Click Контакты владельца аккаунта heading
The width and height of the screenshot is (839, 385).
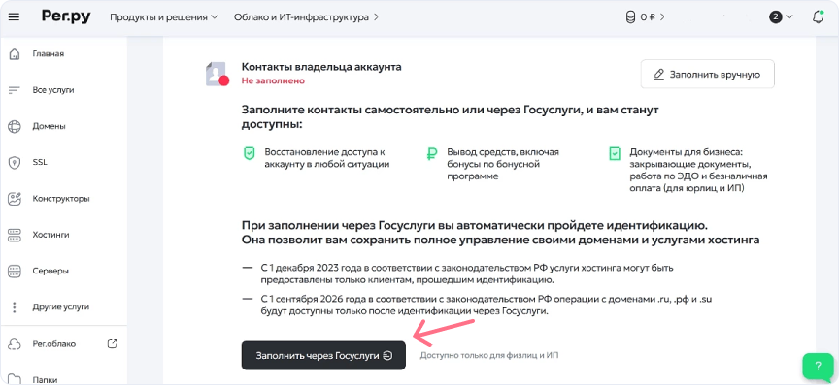click(321, 67)
